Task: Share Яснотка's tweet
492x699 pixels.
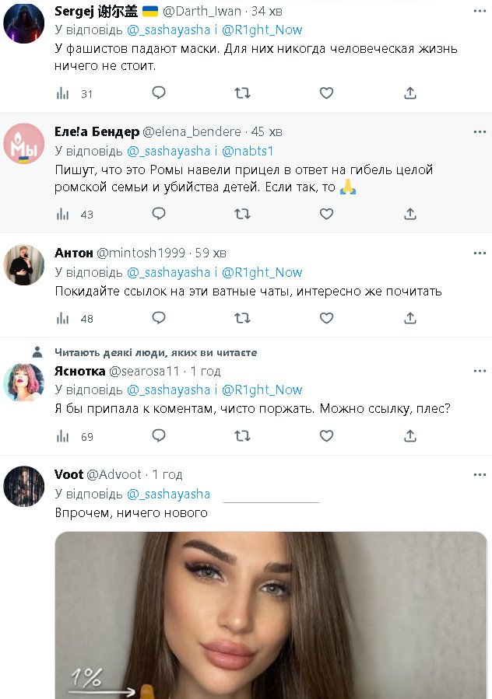Action: tap(410, 436)
